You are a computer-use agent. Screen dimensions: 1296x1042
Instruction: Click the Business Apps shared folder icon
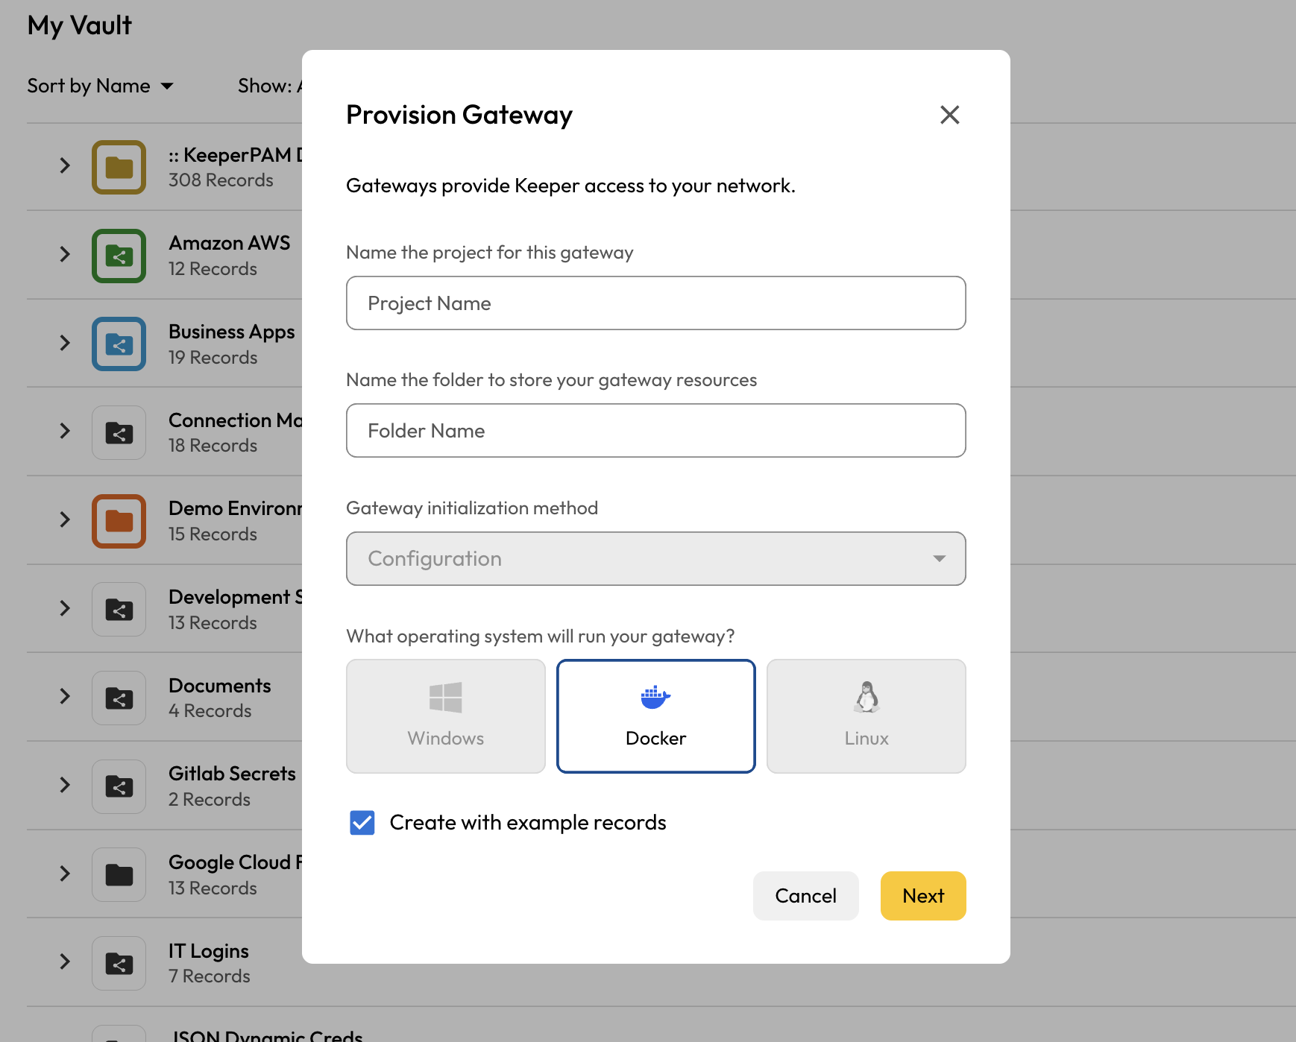point(119,344)
